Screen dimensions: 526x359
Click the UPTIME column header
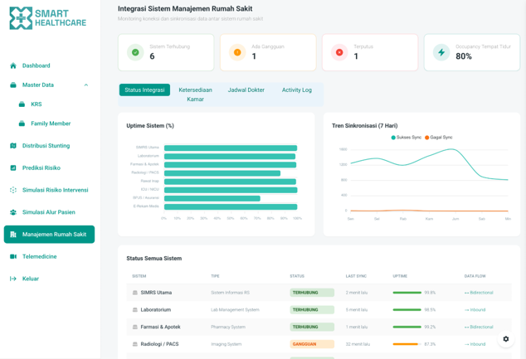point(400,276)
